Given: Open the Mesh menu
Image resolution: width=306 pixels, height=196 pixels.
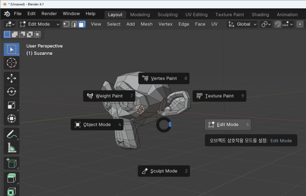Looking at the screenshot, I should (x=147, y=24).
